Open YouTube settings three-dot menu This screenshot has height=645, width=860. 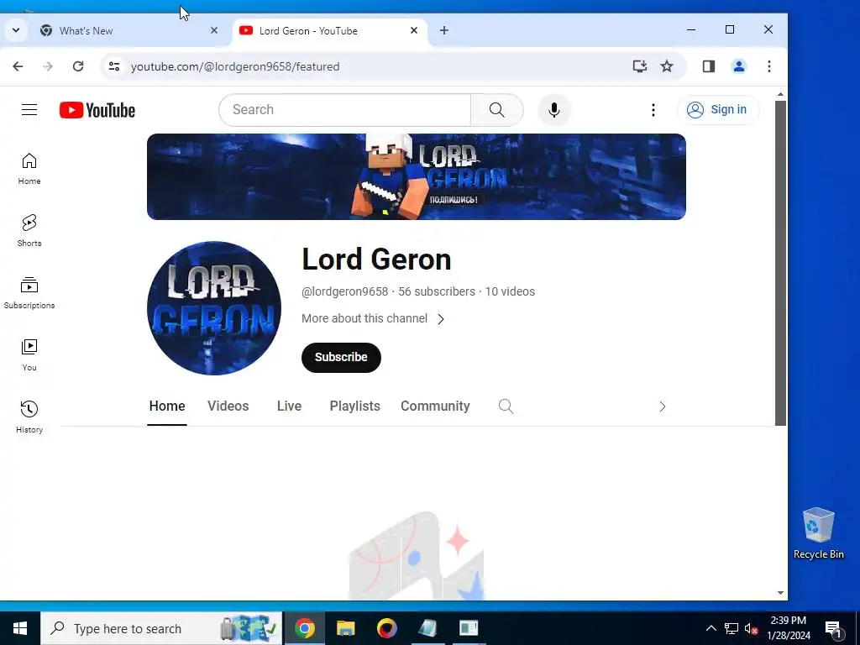[653, 110]
